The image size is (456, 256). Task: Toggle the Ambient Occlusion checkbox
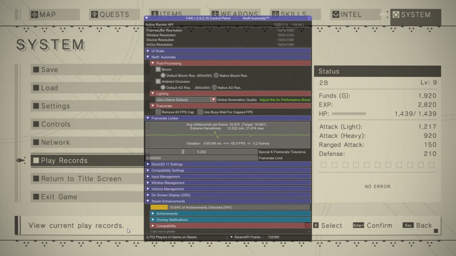pos(158,81)
